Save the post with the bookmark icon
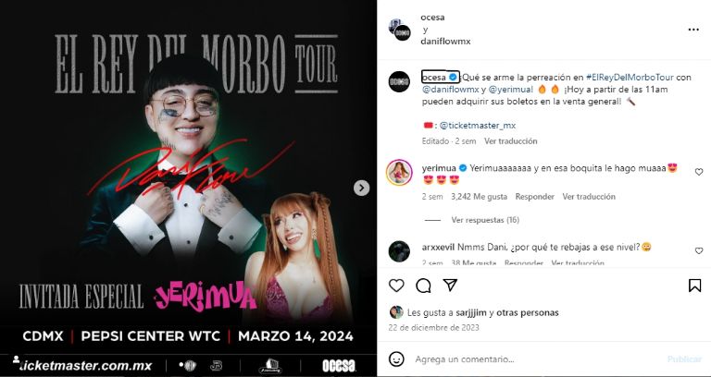 (x=694, y=286)
